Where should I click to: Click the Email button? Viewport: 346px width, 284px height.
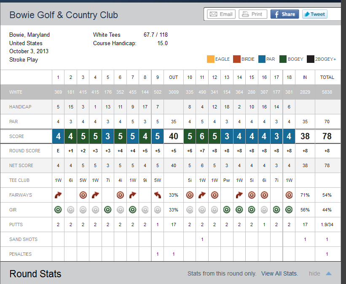(221, 14)
